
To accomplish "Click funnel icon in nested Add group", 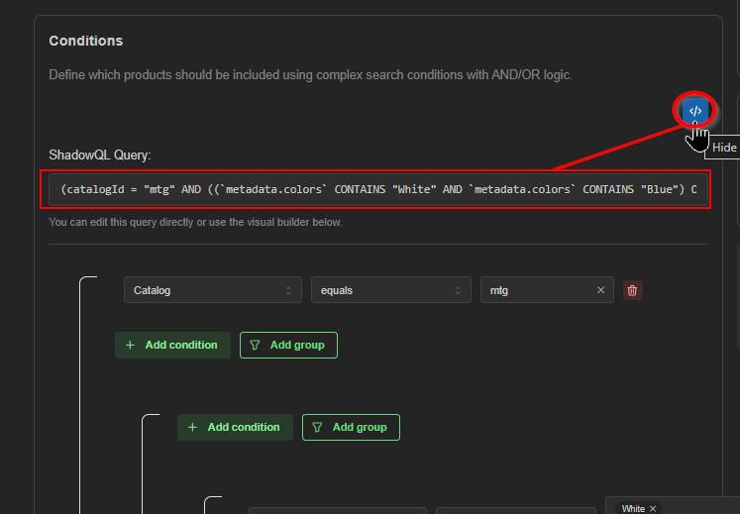I will [x=317, y=427].
